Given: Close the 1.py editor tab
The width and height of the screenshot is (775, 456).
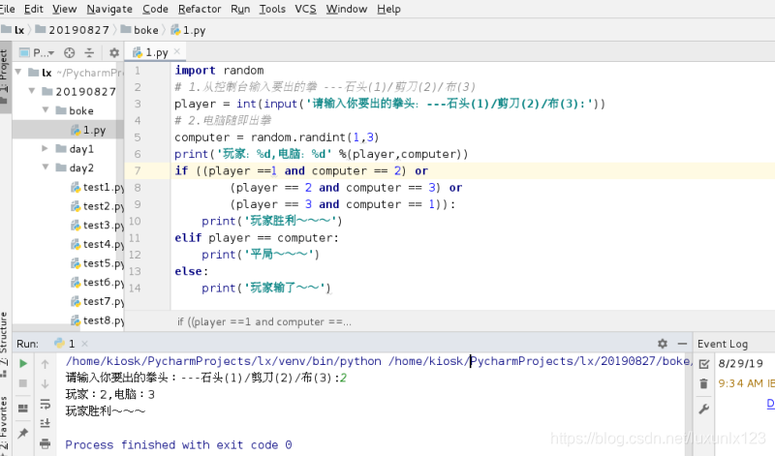Looking at the screenshot, I should point(177,51).
